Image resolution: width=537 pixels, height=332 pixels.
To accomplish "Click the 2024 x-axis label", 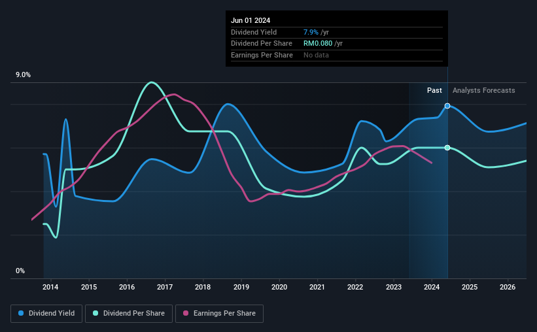I will (432, 287).
